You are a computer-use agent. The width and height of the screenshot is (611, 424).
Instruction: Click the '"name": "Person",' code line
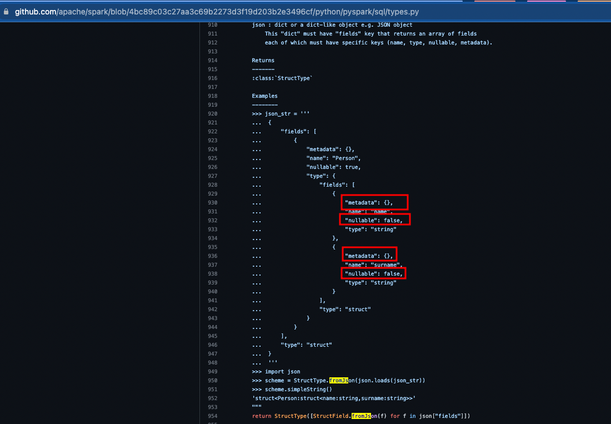(334, 158)
